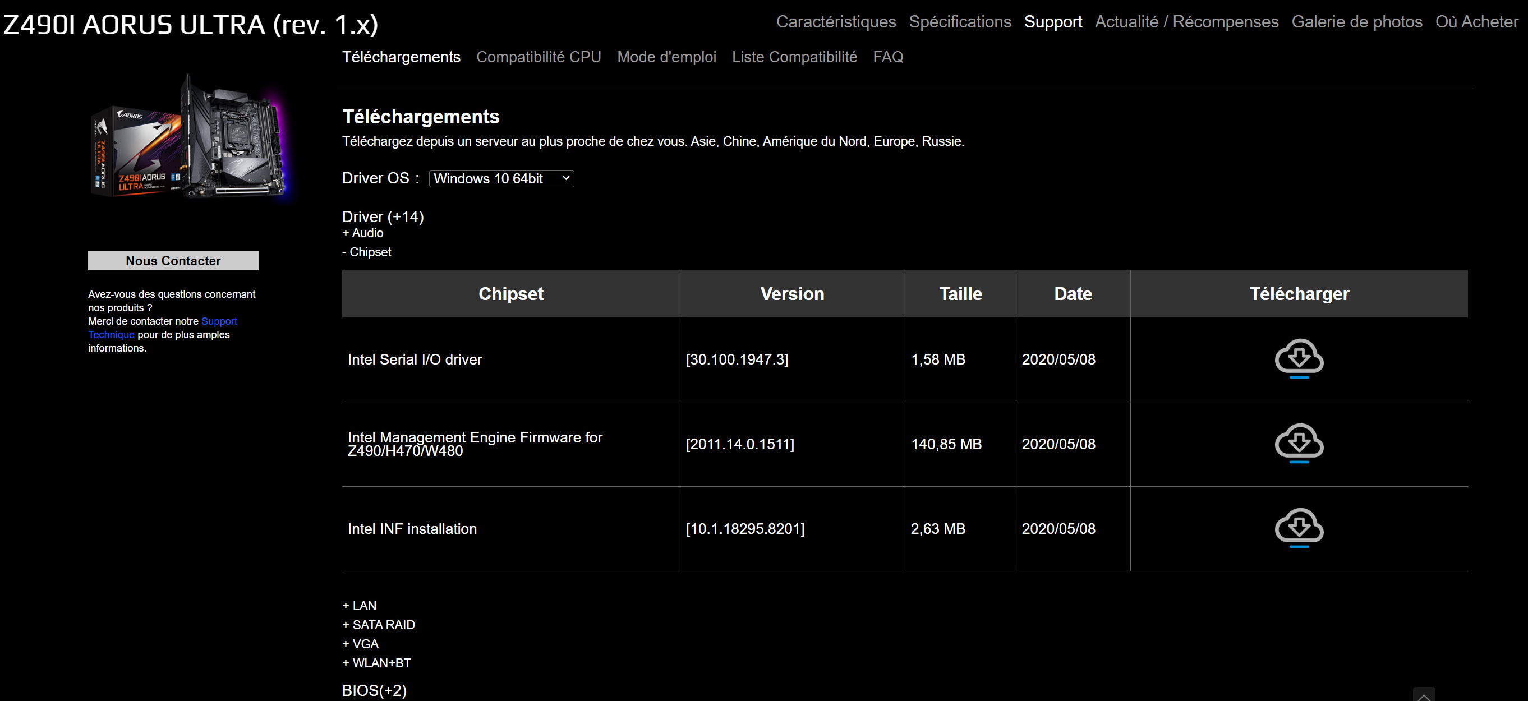Screen dimensions: 1528x701
Task: Expand the SATA RAID section
Action: (x=378, y=625)
